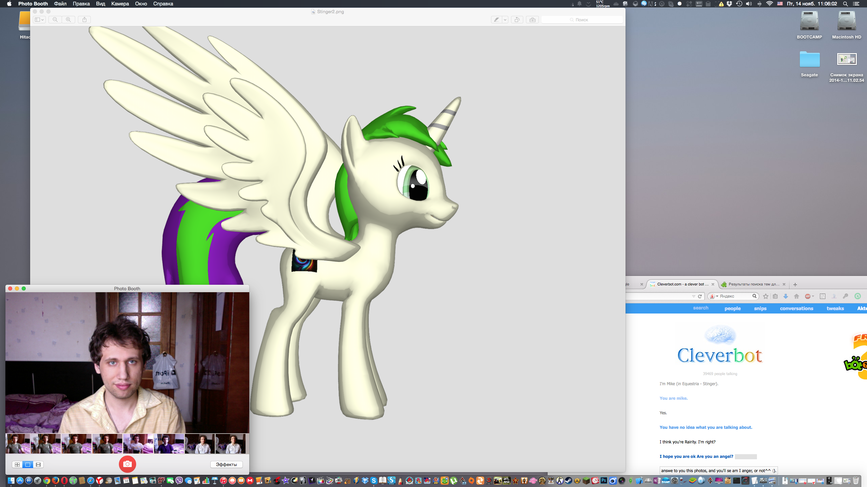Open the Правка menu
867x487 pixels.
coord(81,4)
